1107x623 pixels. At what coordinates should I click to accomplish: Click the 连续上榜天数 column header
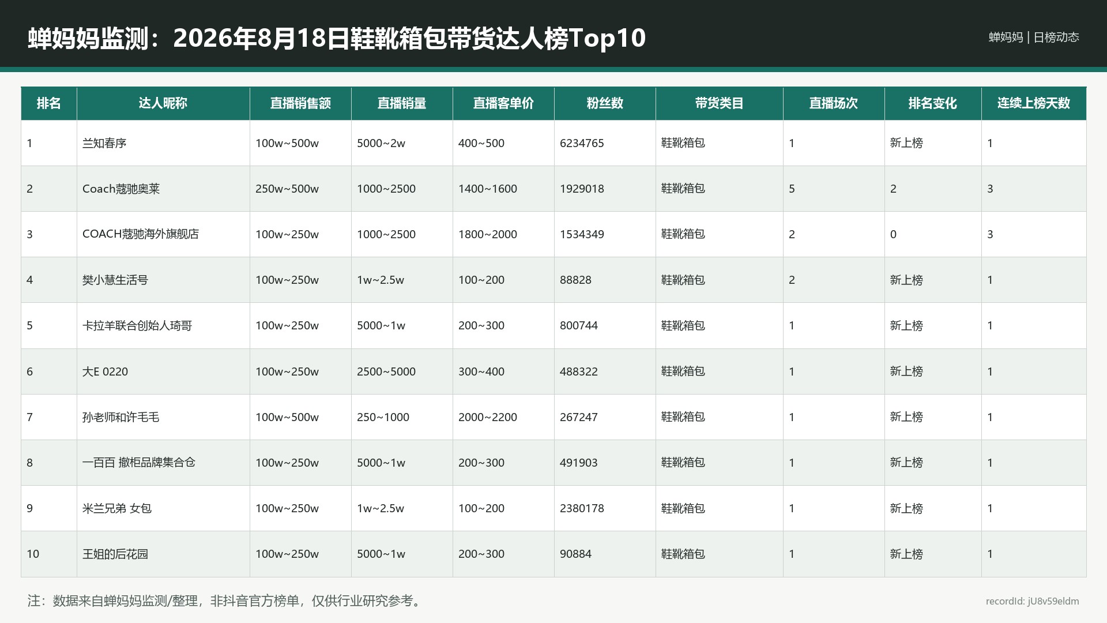(x=1034, y=103)
